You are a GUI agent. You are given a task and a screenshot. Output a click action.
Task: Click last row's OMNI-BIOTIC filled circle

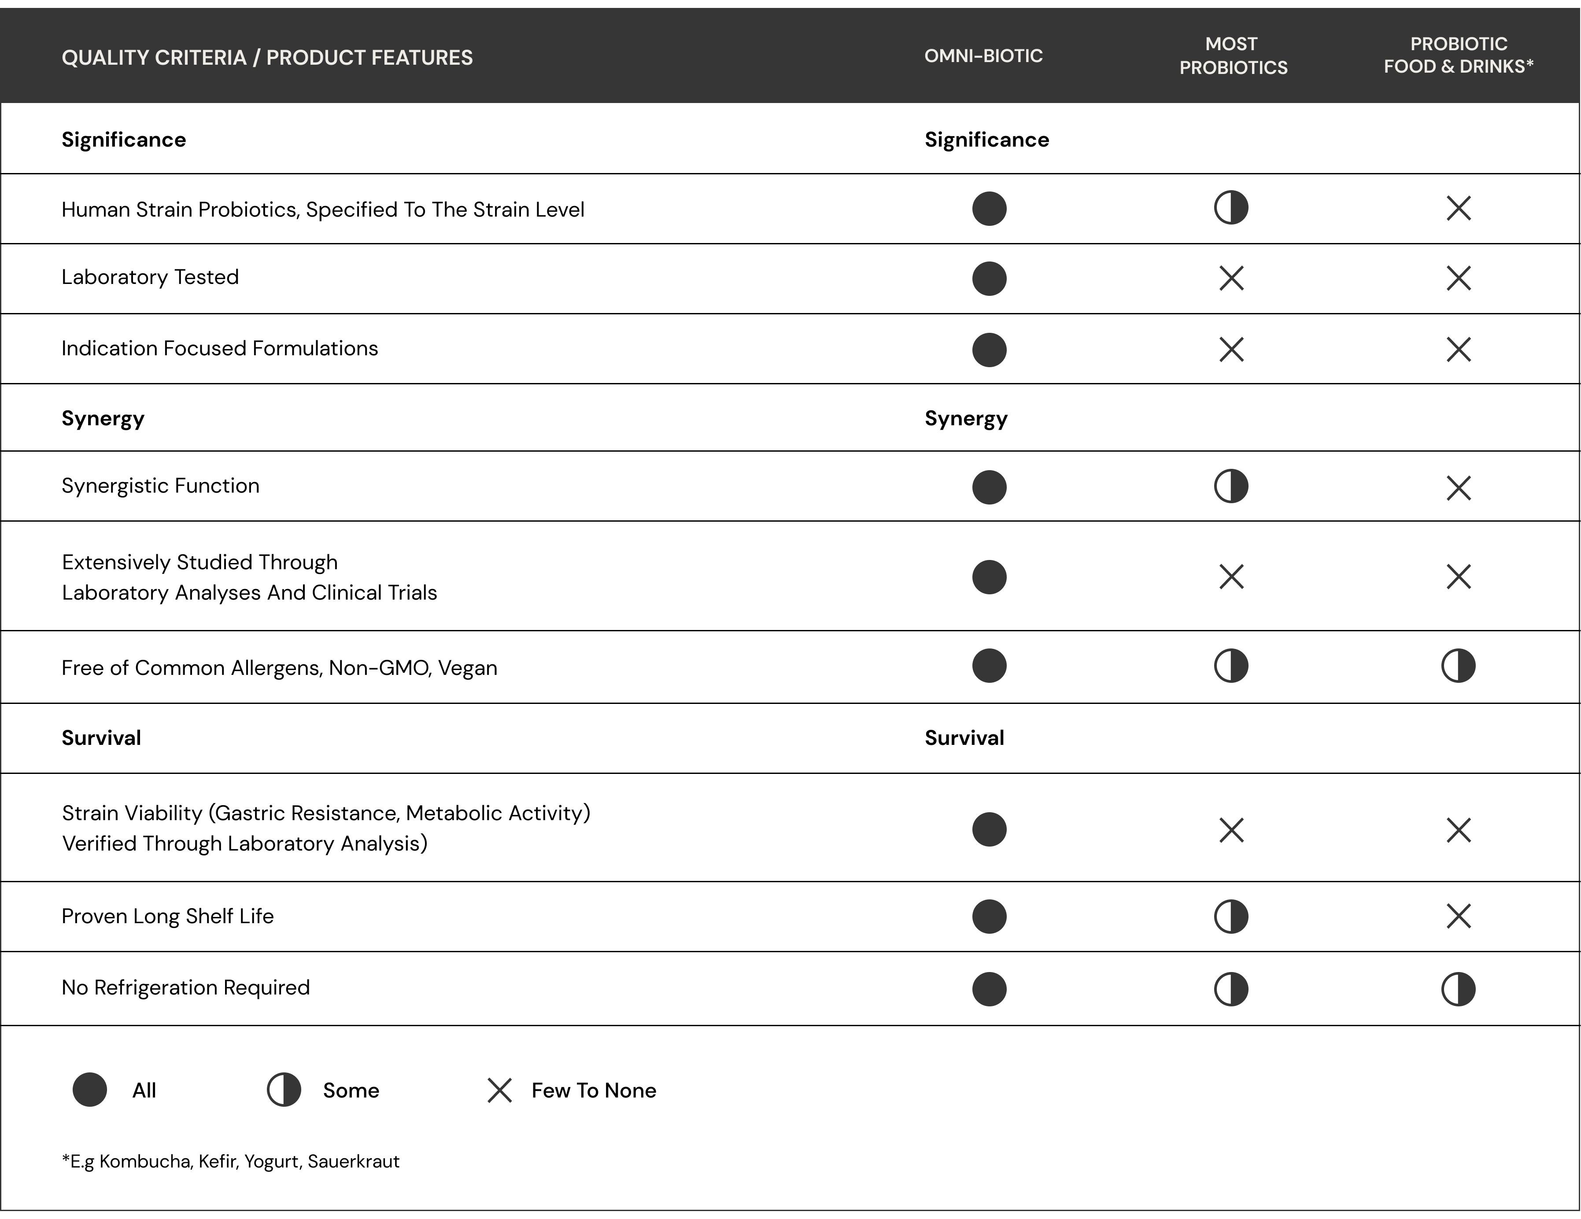point(989,989)
